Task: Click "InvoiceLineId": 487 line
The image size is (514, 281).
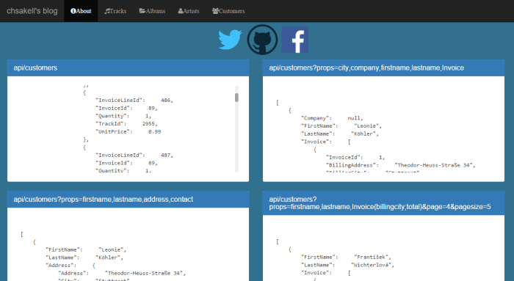Action: [x=134, y=156]
